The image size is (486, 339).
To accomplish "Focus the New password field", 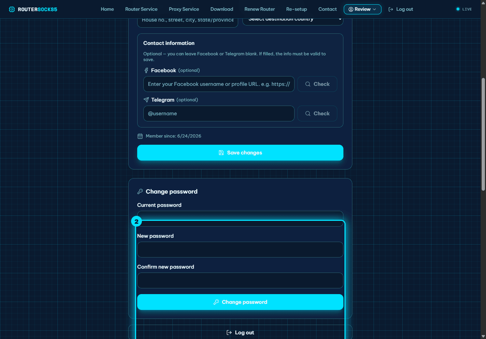I will [x=240, y=250].
